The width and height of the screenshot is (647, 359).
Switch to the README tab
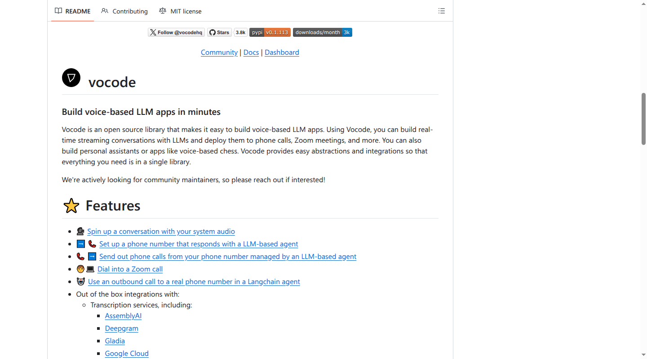point(72,11)
